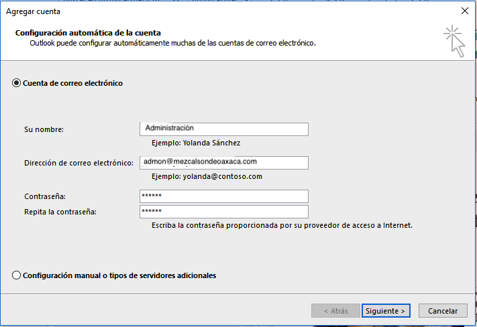Click the password hint text about Internet provider
Screen dimensions: 477x327
(282, 225)
